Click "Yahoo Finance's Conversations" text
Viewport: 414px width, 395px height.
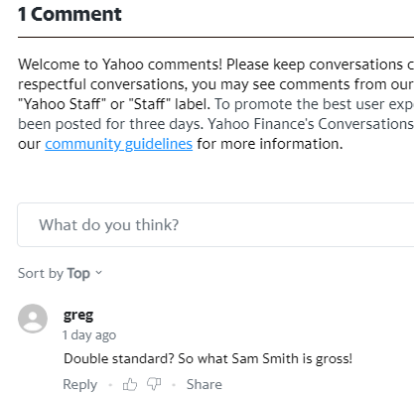[x=311, y=124]
